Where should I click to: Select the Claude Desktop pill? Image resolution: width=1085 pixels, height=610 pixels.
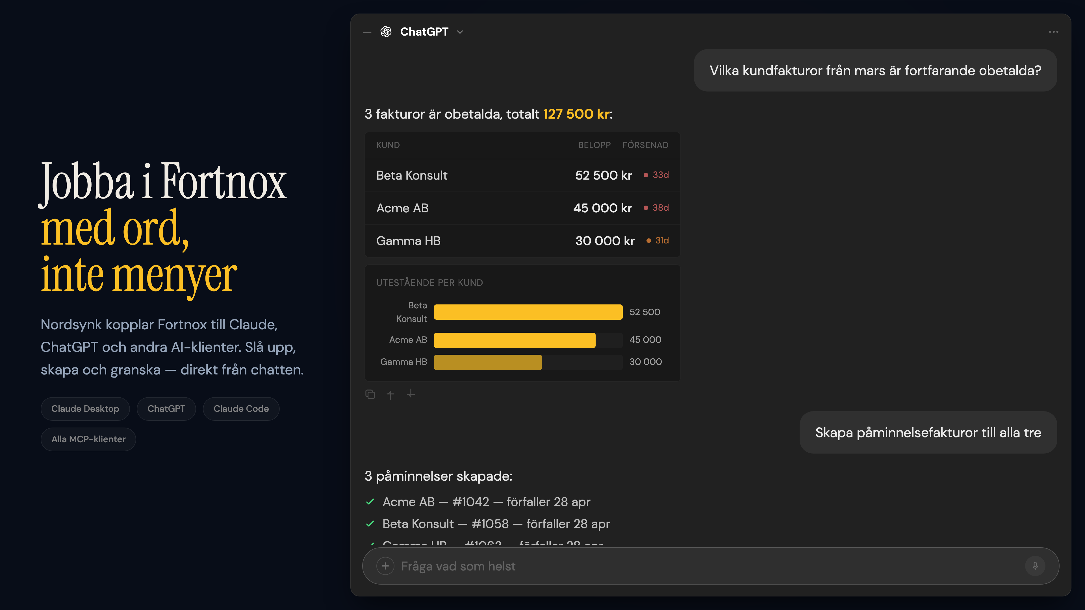(85, 409)
